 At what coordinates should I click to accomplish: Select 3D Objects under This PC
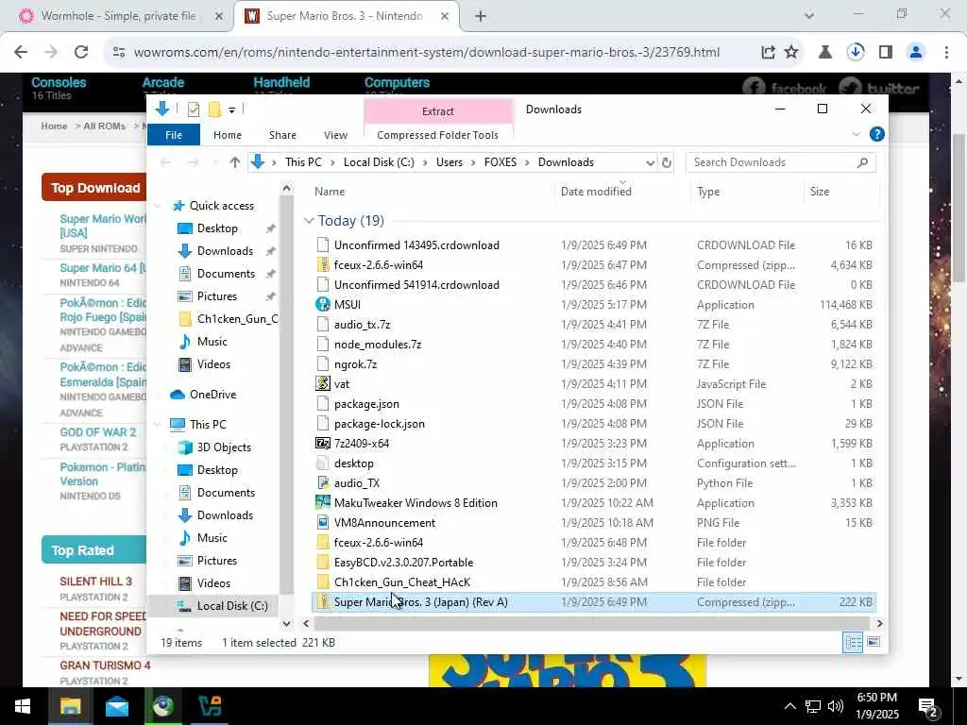(x=223, y=447)
